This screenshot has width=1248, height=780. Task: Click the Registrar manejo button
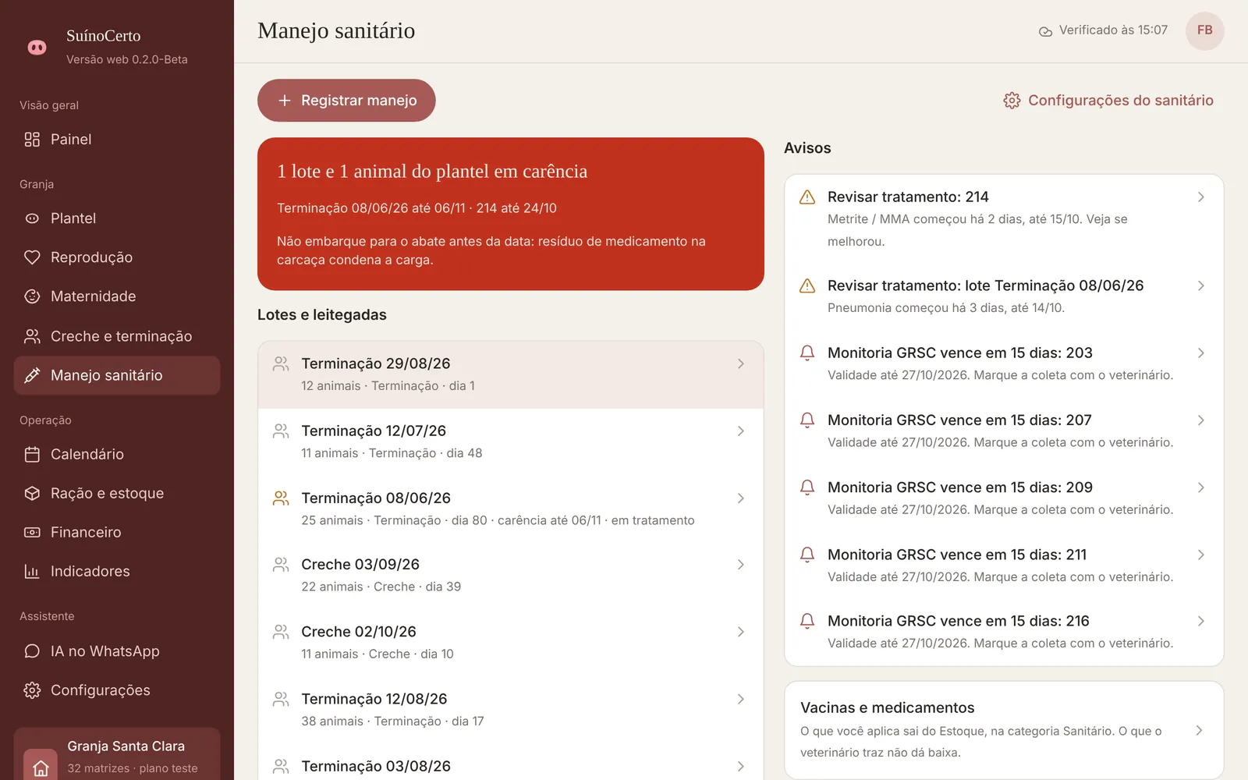[346, 101]
